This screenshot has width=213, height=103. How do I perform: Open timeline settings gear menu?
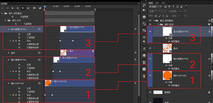click(x=28, y=8)
